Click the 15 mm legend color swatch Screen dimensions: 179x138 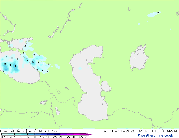[x=44, y=134]
